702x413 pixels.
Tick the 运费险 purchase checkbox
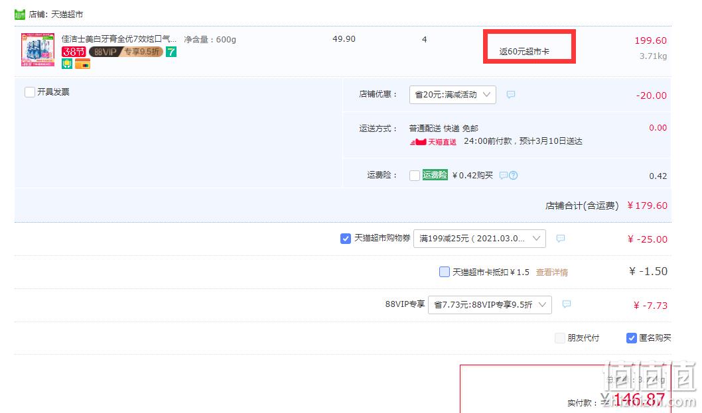[x=415, y=176]
